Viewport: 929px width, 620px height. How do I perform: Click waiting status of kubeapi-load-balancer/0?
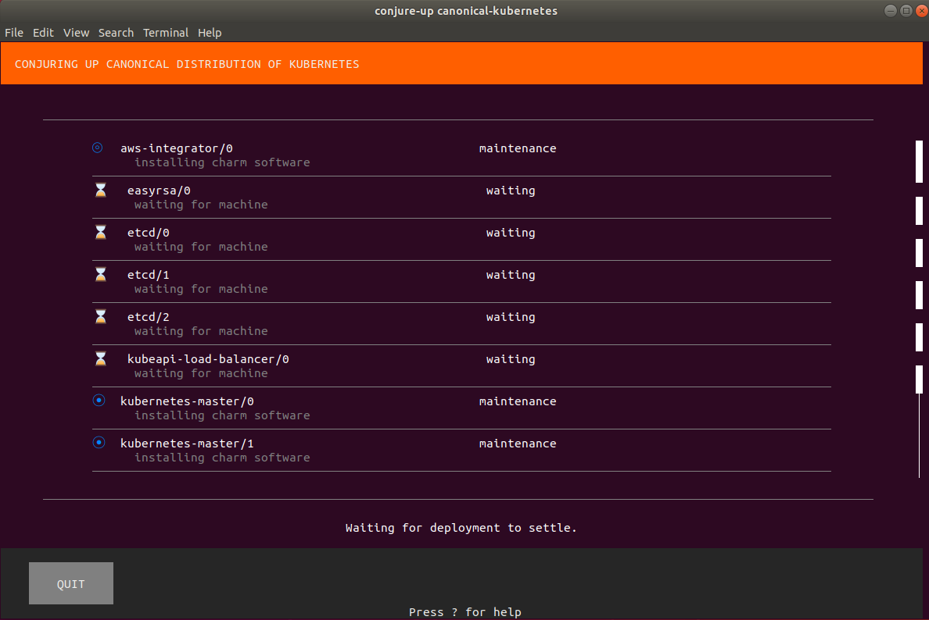511,359
